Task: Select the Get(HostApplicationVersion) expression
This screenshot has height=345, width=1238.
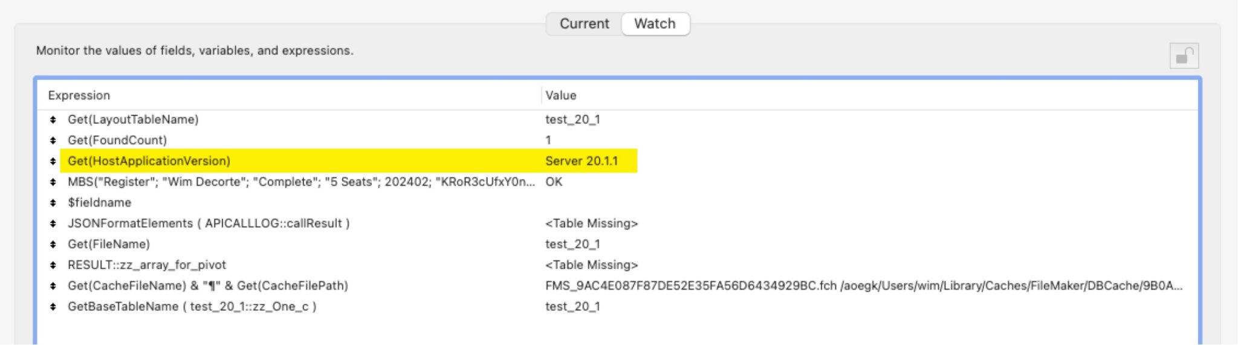Action: click(149, 161)
